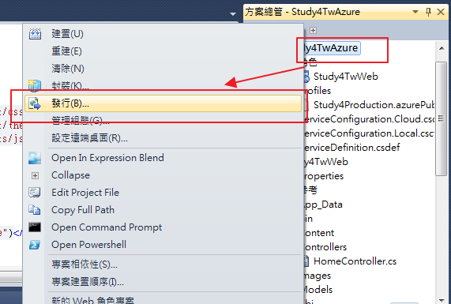The image size is (451, 304).
Task: Click the plus expander in Solution Explorer toolbar
Action: (x=314, y=30)
